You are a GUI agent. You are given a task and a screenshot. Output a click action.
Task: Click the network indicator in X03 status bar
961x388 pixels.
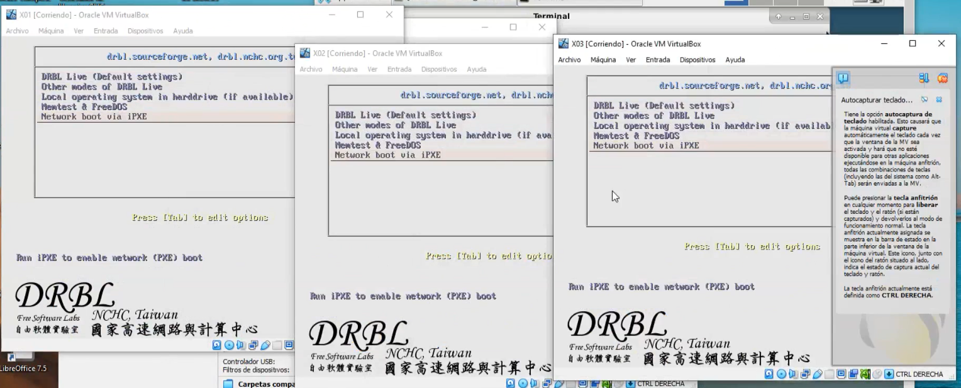pyautogui.click(x=806, y=374)
